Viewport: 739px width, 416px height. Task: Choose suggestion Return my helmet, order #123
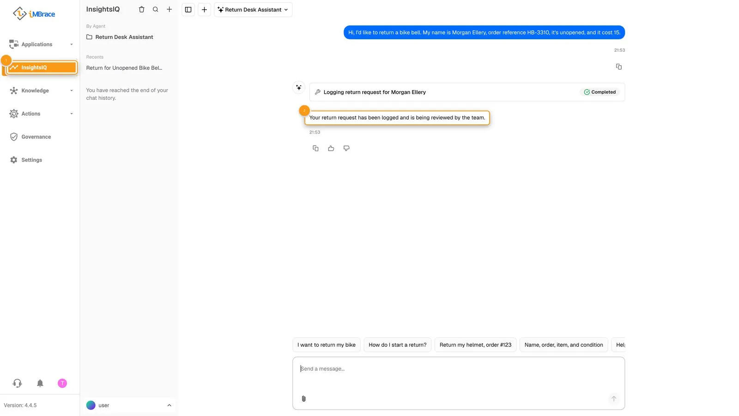475,345
